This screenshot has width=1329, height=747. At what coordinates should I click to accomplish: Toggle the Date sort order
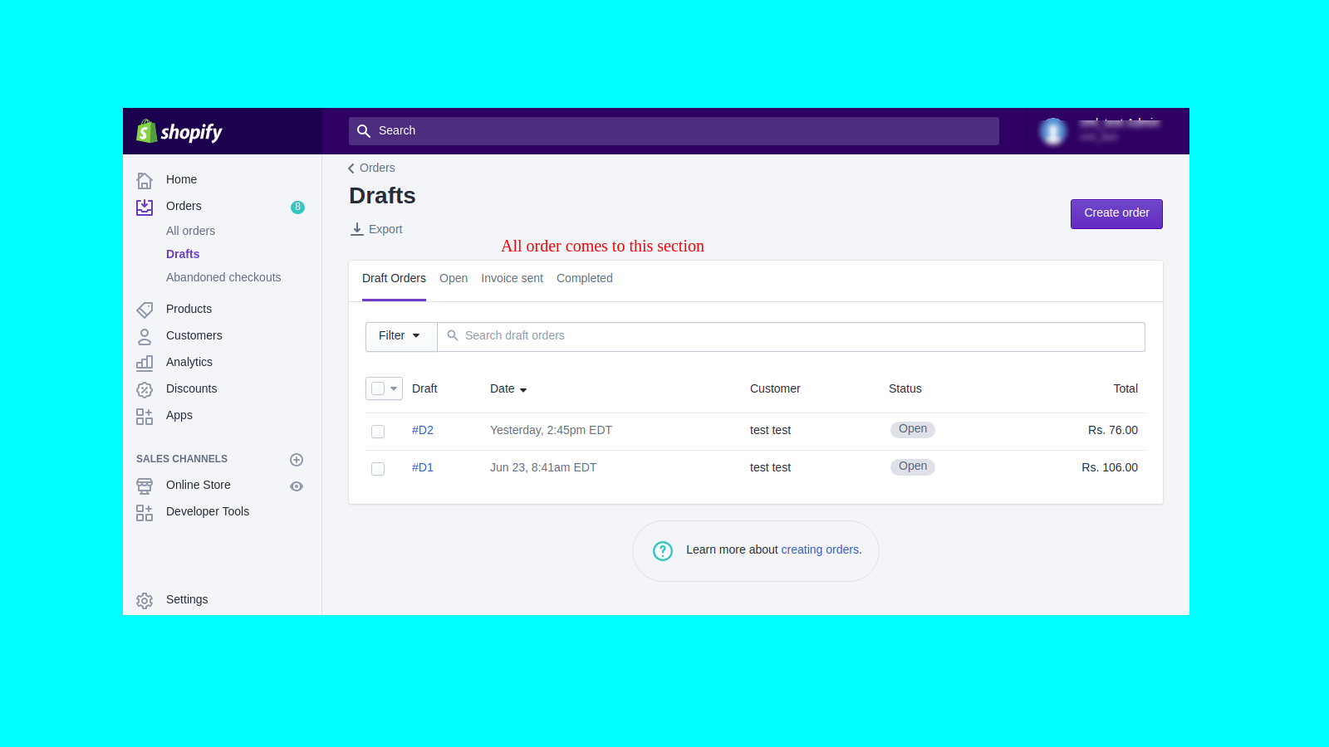(x=508, y=388)
